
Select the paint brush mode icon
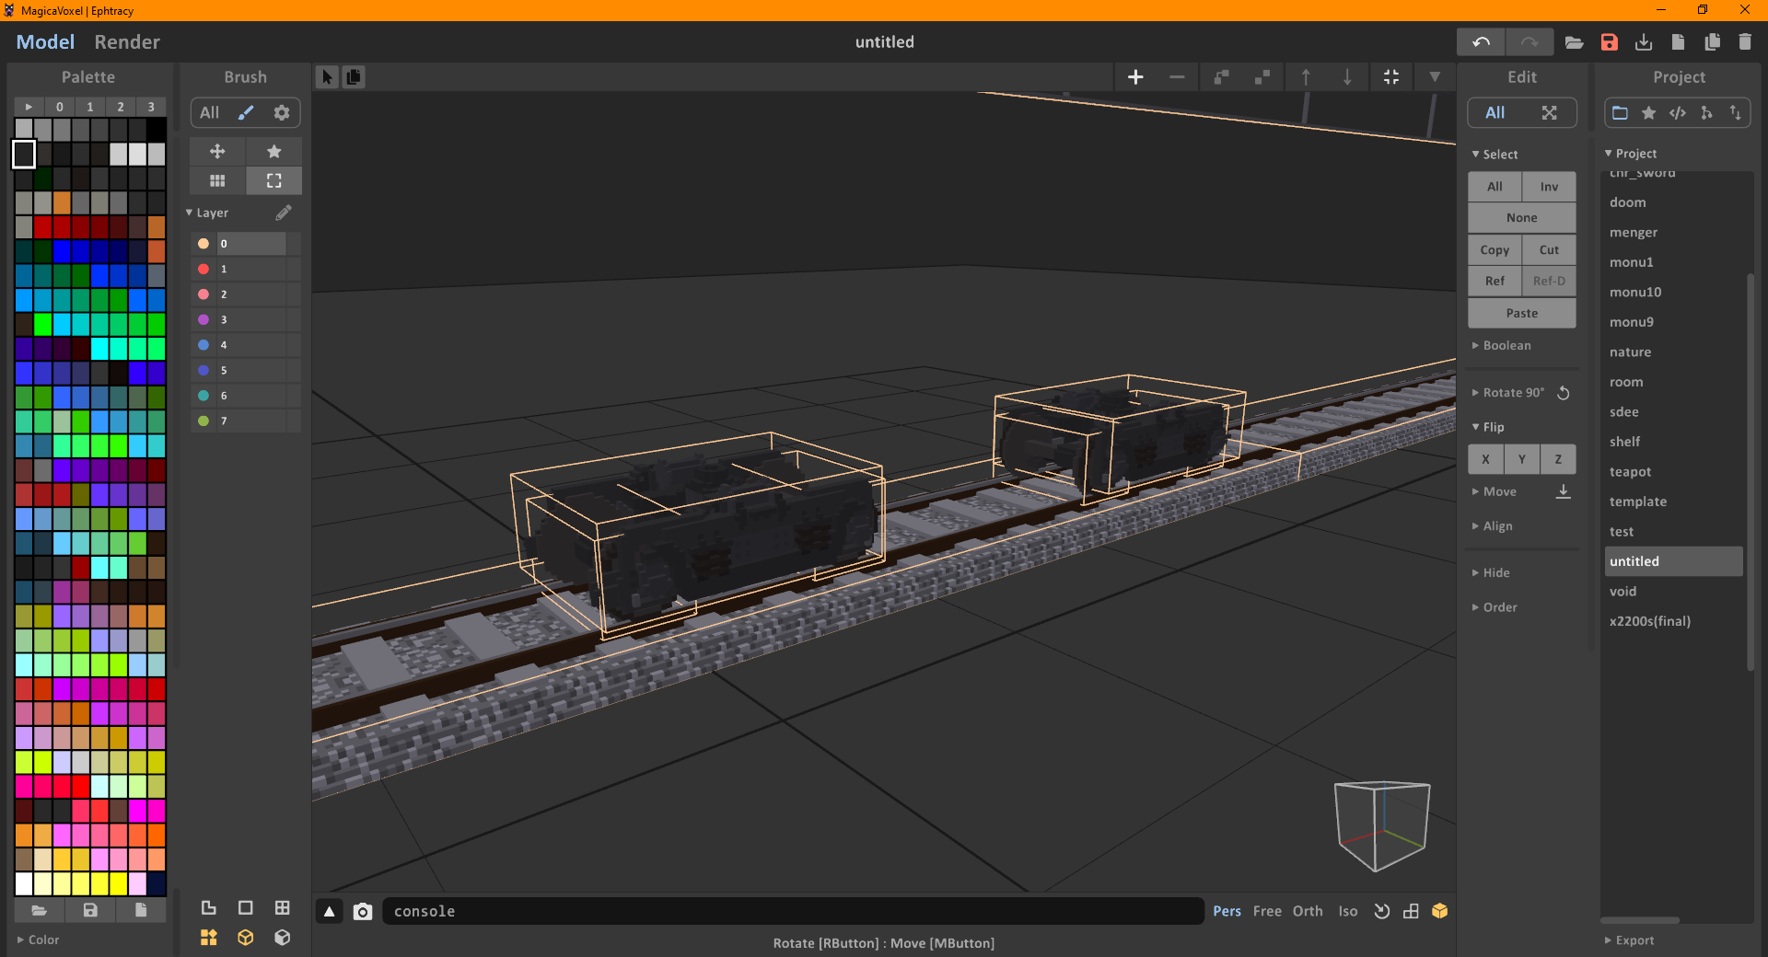coord(246,112)
